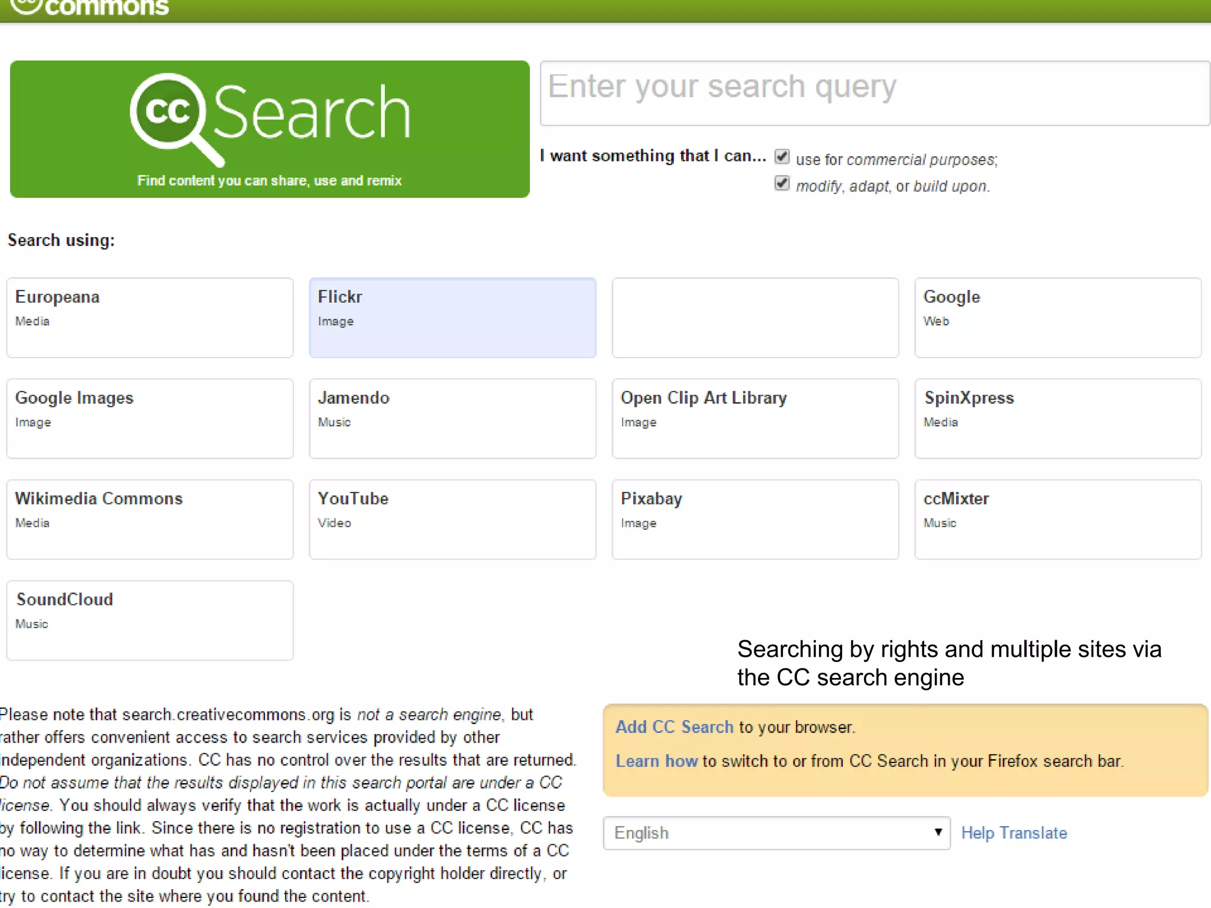The image size is (1211, 908).
Task: Choose Google Web search
Action: (1058, 317)
